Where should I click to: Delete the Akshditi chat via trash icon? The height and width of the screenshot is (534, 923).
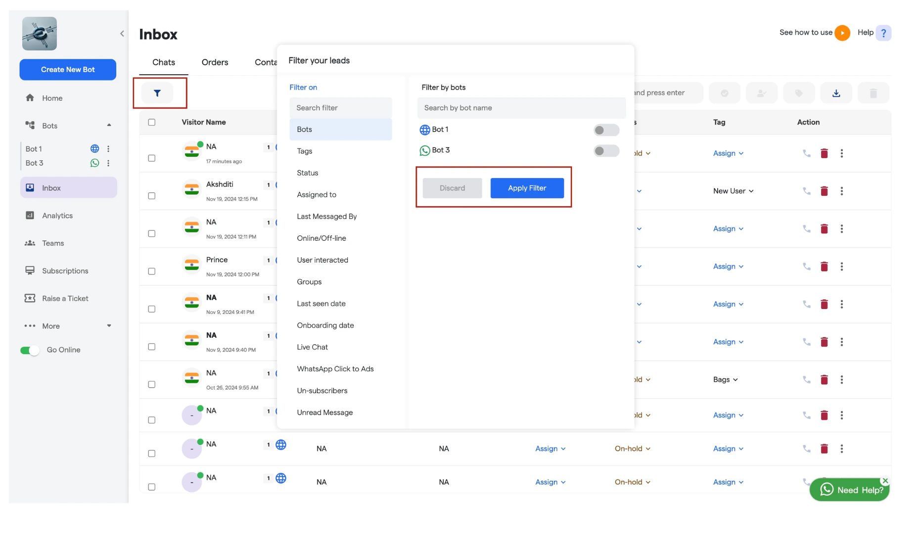pos(824,191)
